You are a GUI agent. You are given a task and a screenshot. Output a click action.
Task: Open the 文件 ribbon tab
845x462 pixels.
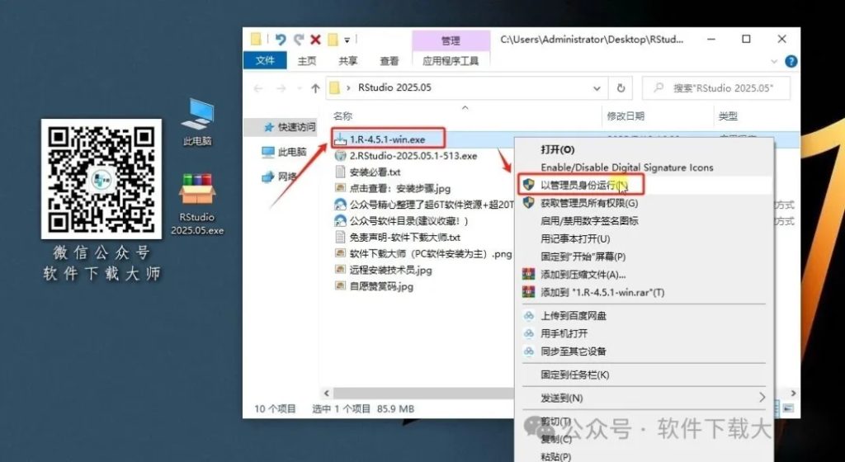tap(265, 61)
